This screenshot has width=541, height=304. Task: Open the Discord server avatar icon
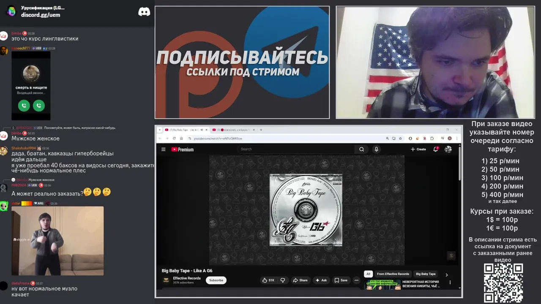coord(11,11)
